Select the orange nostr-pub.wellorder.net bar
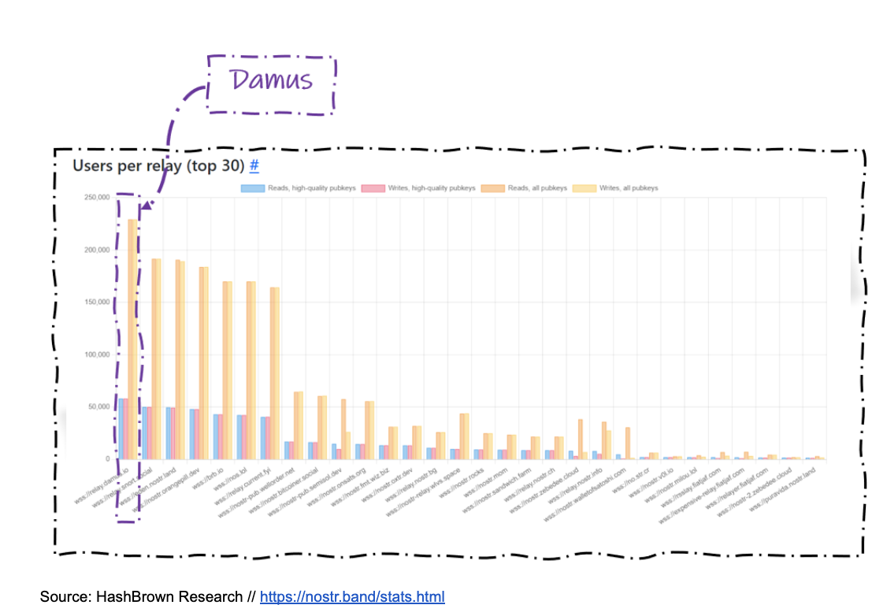This screenshot has height=616, width=887. tap(297, 425)
